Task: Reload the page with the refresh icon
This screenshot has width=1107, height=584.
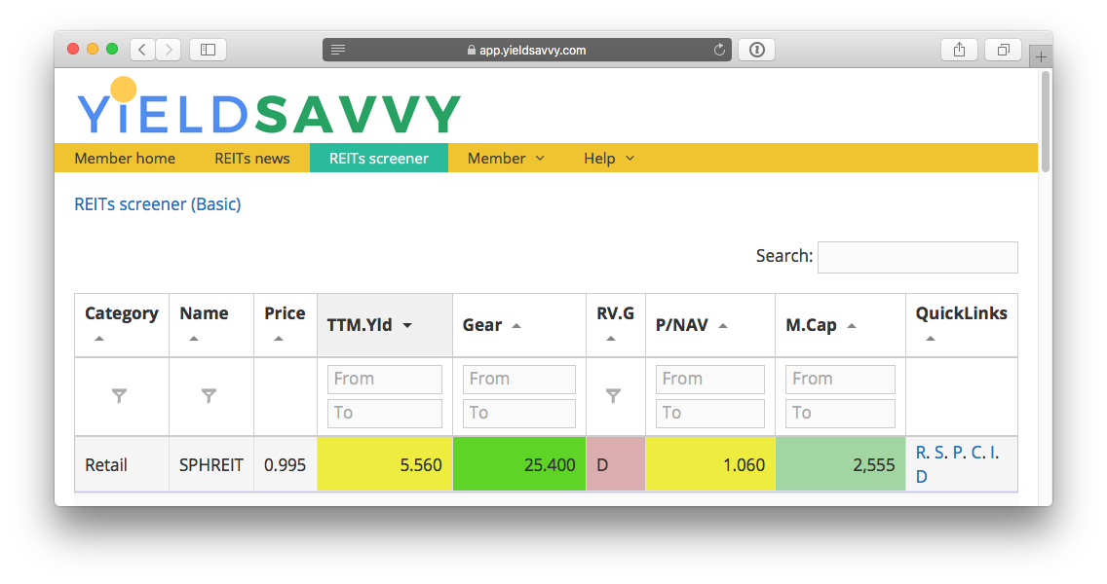Action: click(720, 50)
